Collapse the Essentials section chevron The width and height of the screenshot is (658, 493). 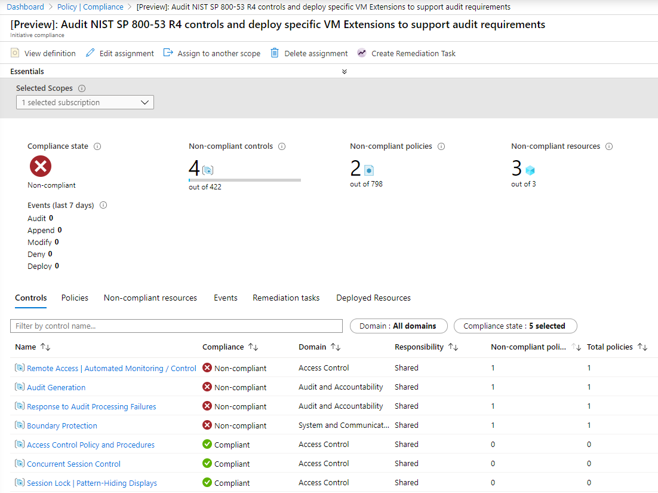[345, 71]
